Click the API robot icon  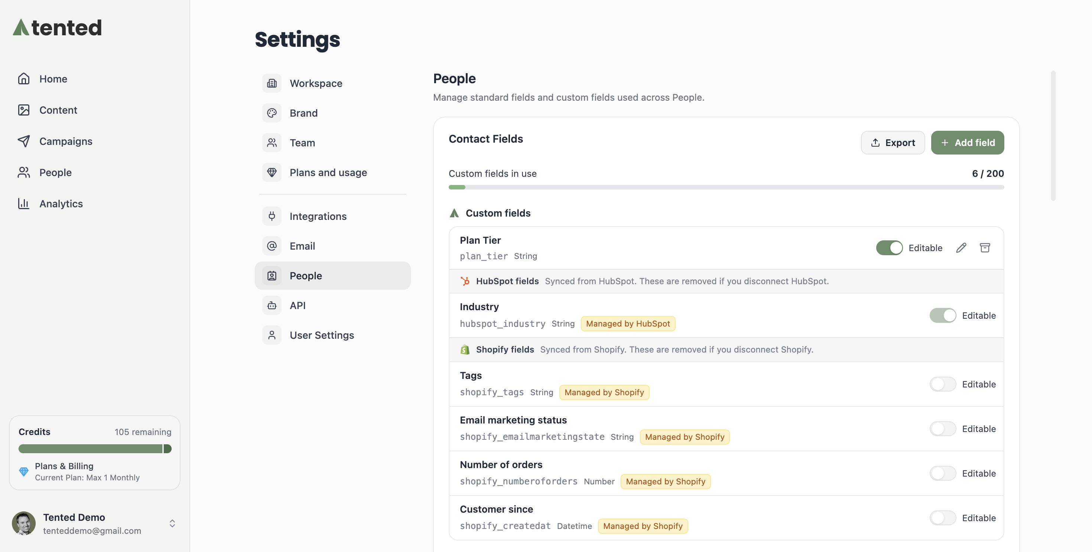point(272,305)
